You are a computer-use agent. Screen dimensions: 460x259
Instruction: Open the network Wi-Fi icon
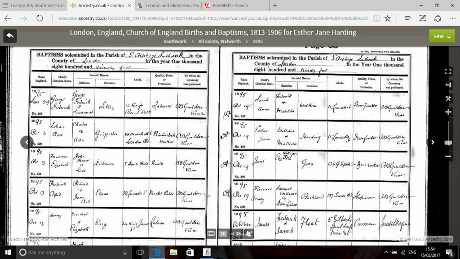click(x=403, y=252)
